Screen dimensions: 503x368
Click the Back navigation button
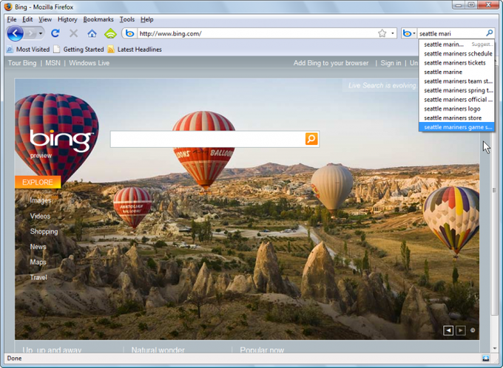[x=16, y=33]
